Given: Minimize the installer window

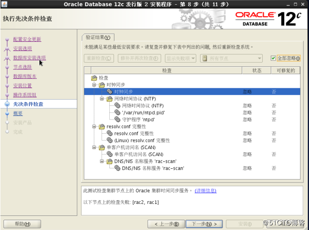Looking at the screenshot, I should tap(288, 4).
